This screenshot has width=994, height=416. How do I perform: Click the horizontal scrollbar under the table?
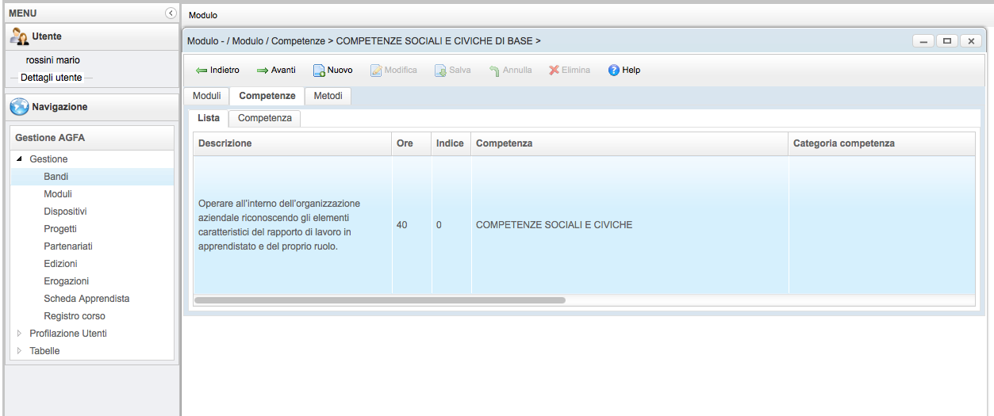[379, 300]
